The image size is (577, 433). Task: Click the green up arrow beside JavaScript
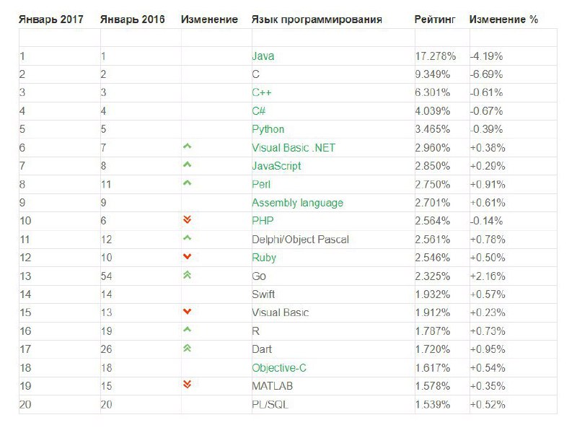187,165
